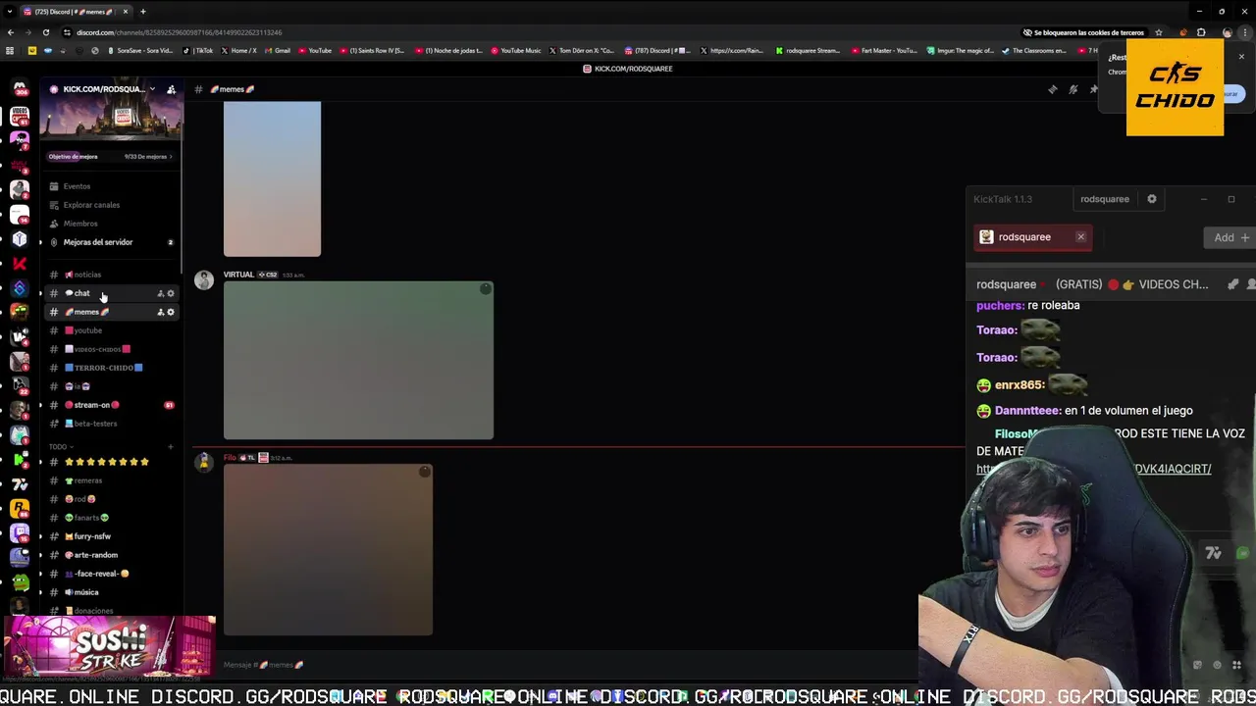The height and width of the screenshot is (706, 1256).
Task: Click rodsquaree account button in KickTalk title
Action: click(1105, 199)
